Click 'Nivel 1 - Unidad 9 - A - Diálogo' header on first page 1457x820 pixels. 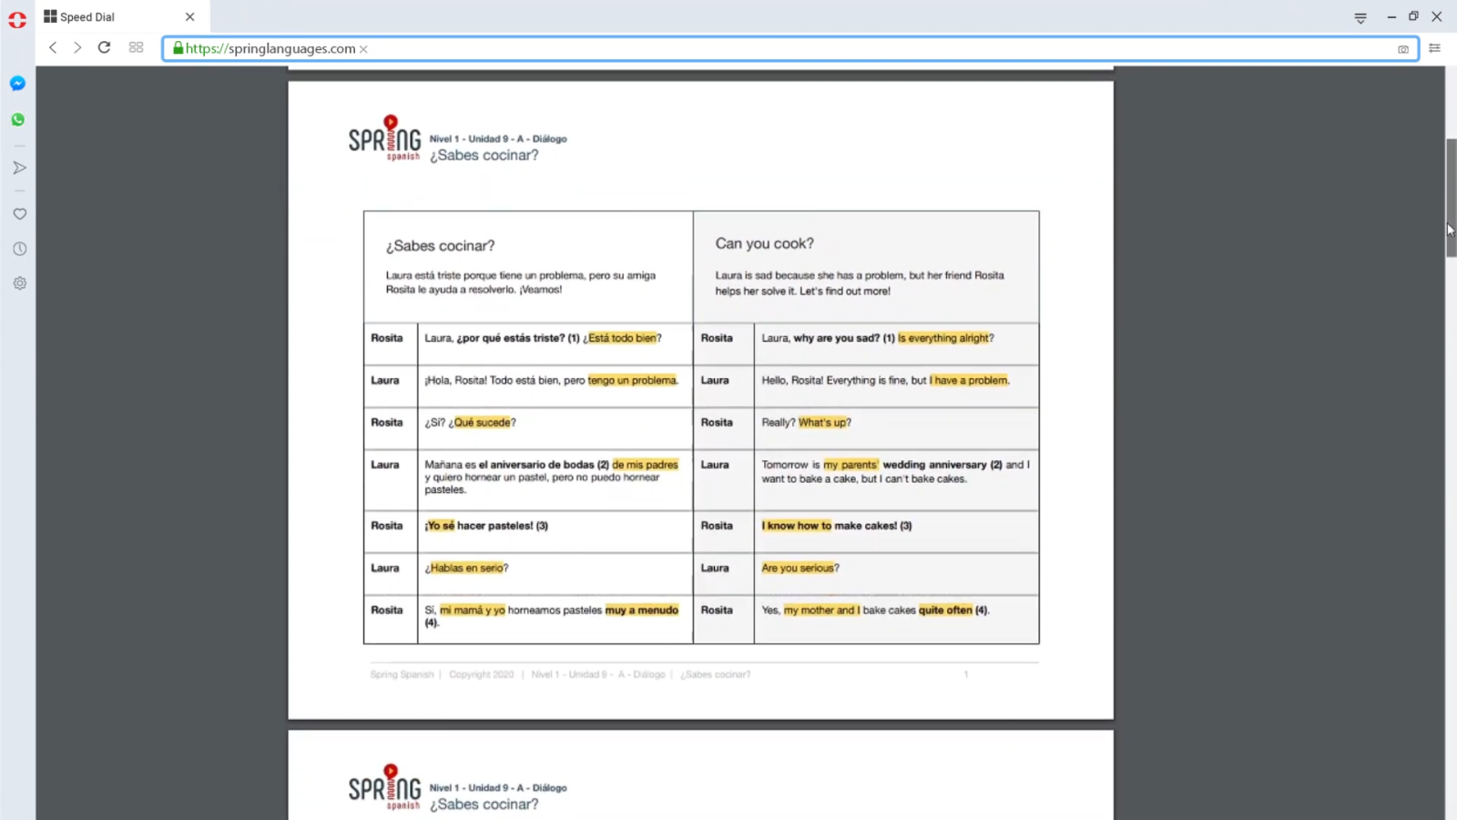(x=498, y=139)
